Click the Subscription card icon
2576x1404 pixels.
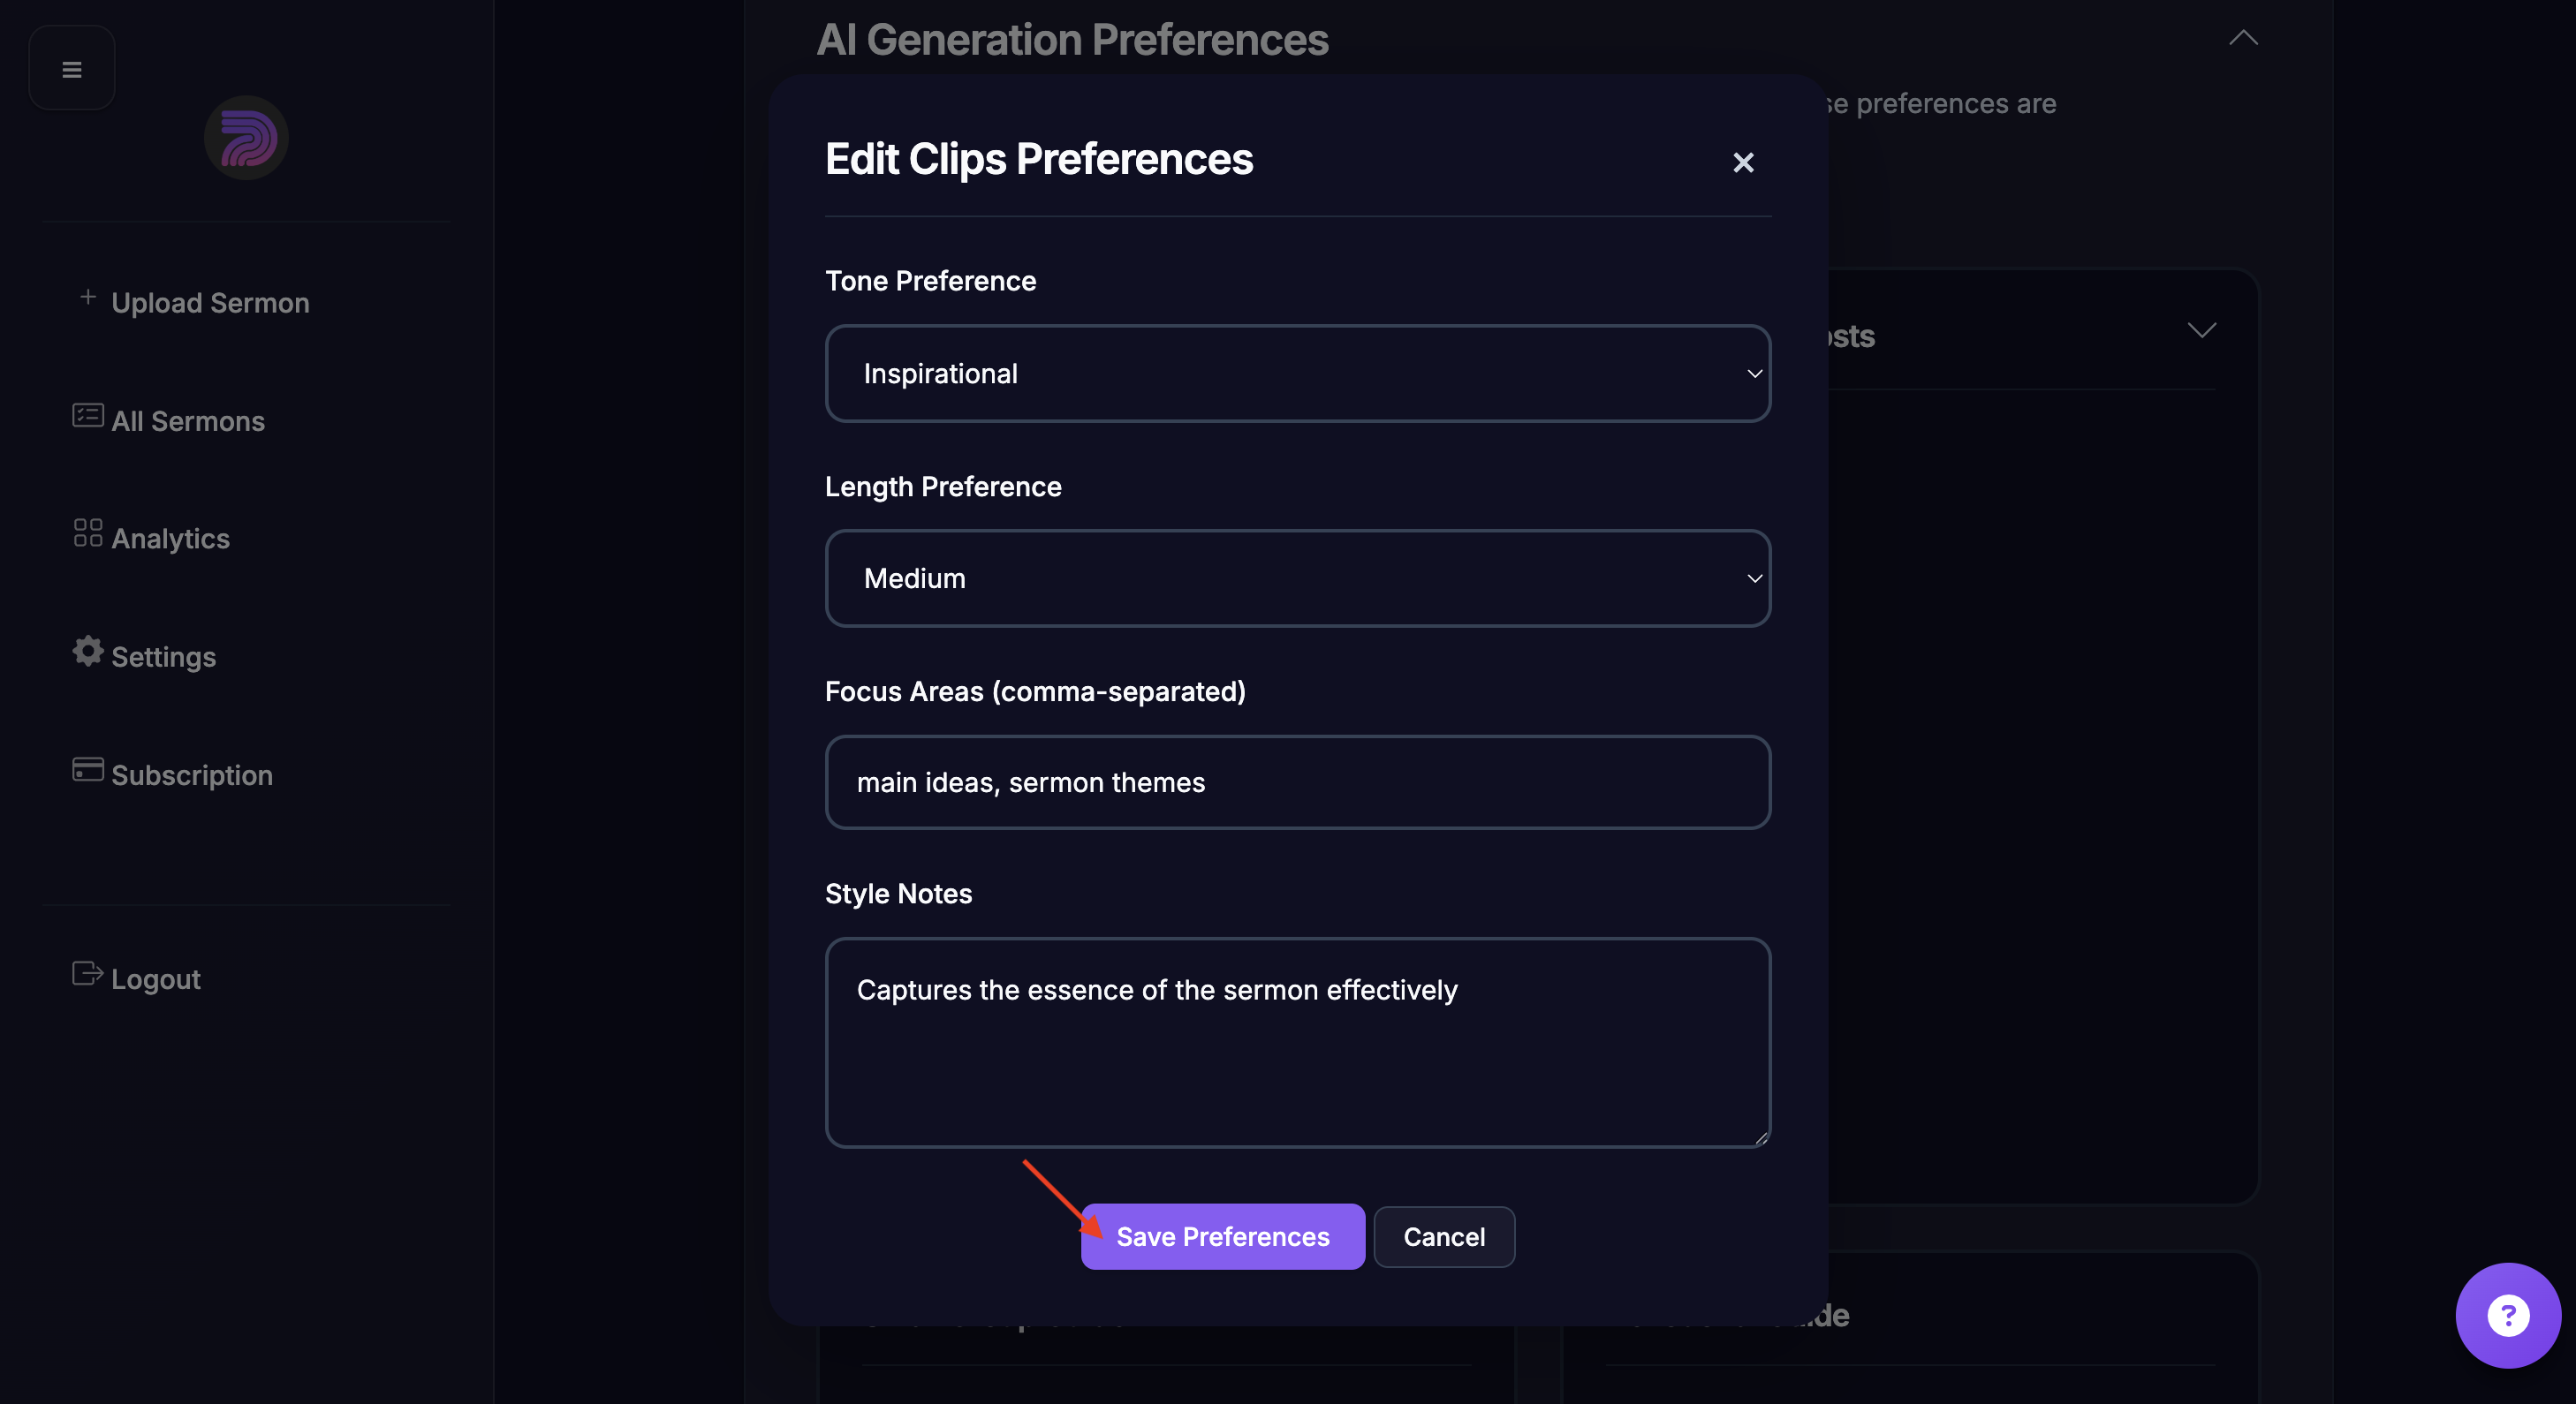tap(88, 769)
